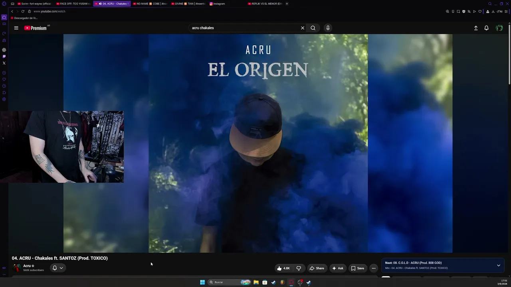Open the browser zoom magnifier icon

tap(448, 11)
